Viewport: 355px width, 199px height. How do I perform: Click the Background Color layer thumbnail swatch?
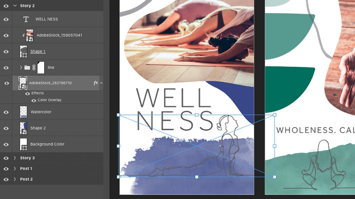point(23,144)
